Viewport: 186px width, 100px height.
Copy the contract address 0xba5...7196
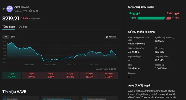point(30,11)
